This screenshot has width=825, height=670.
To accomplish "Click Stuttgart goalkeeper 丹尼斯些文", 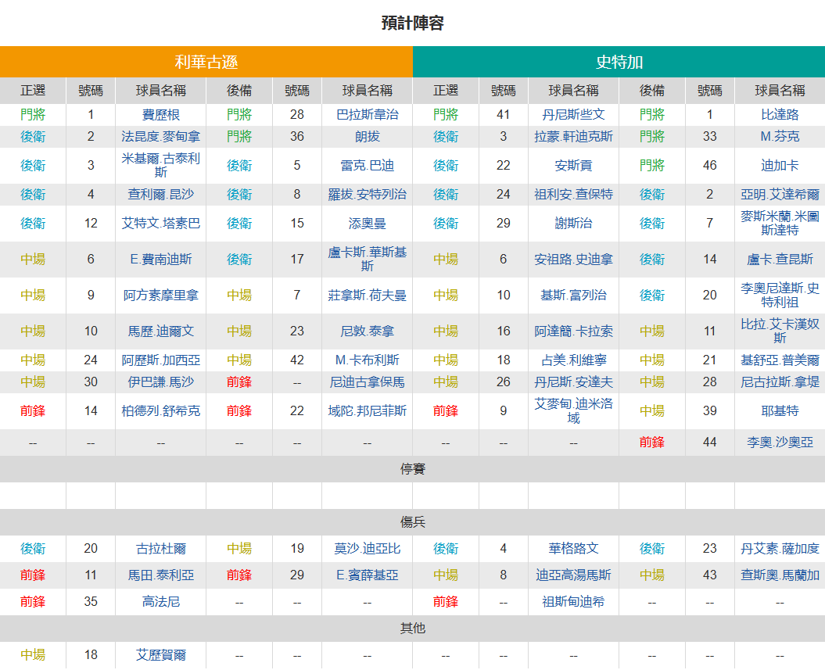I will 573,115.
